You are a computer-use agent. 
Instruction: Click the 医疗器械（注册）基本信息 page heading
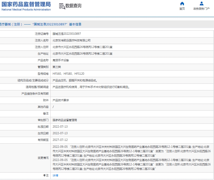click(x=40, y=24)
